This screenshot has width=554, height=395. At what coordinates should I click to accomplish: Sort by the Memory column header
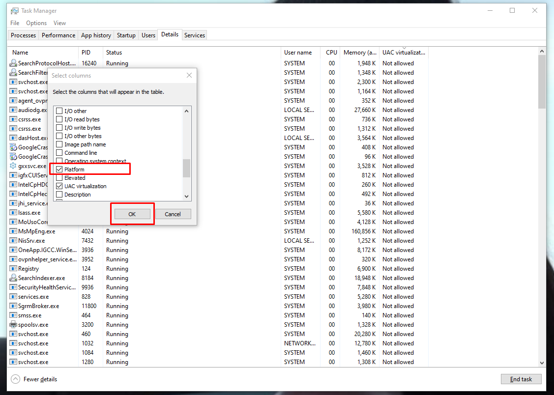click(360, 52)
